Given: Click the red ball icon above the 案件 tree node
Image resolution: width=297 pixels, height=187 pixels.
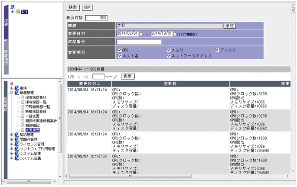Looking at the screenshot, I should click(x=12, y=84).
